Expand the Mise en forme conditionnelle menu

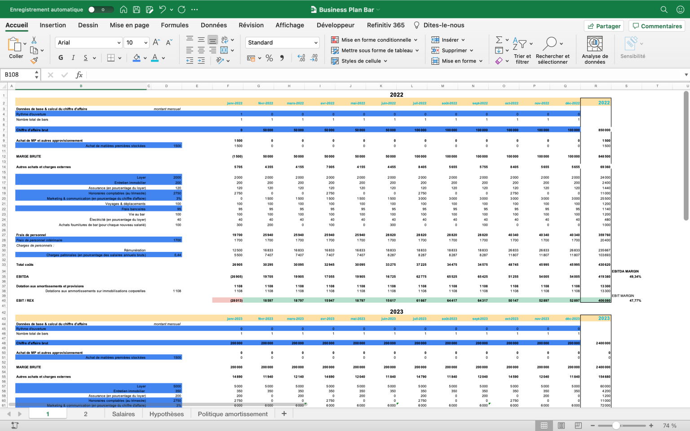tap(376, 40)
